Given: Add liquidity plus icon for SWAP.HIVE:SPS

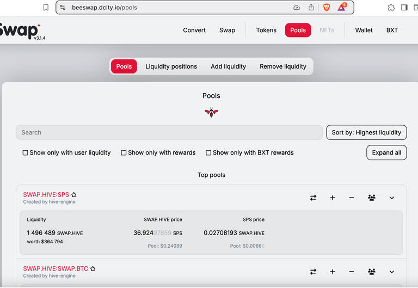Looking at the screenshot, I should pos(333,198).
